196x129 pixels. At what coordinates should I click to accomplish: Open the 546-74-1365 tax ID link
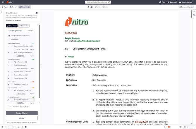[21, 94]
